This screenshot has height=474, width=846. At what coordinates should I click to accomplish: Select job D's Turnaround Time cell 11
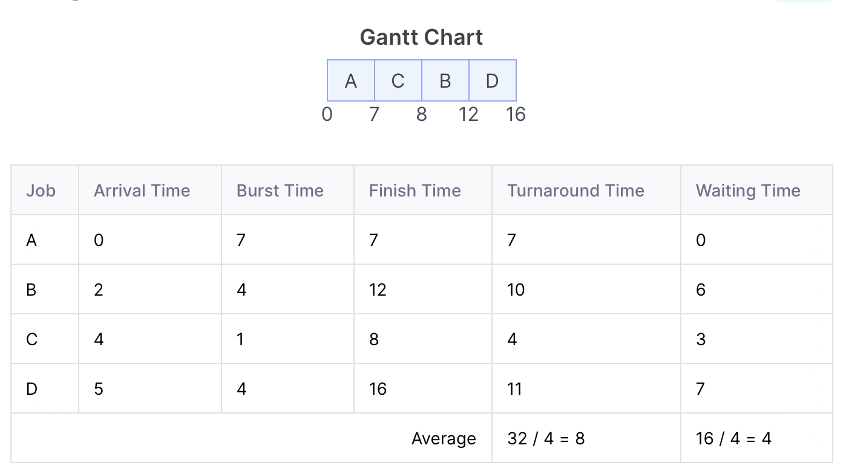coord(586,389)
